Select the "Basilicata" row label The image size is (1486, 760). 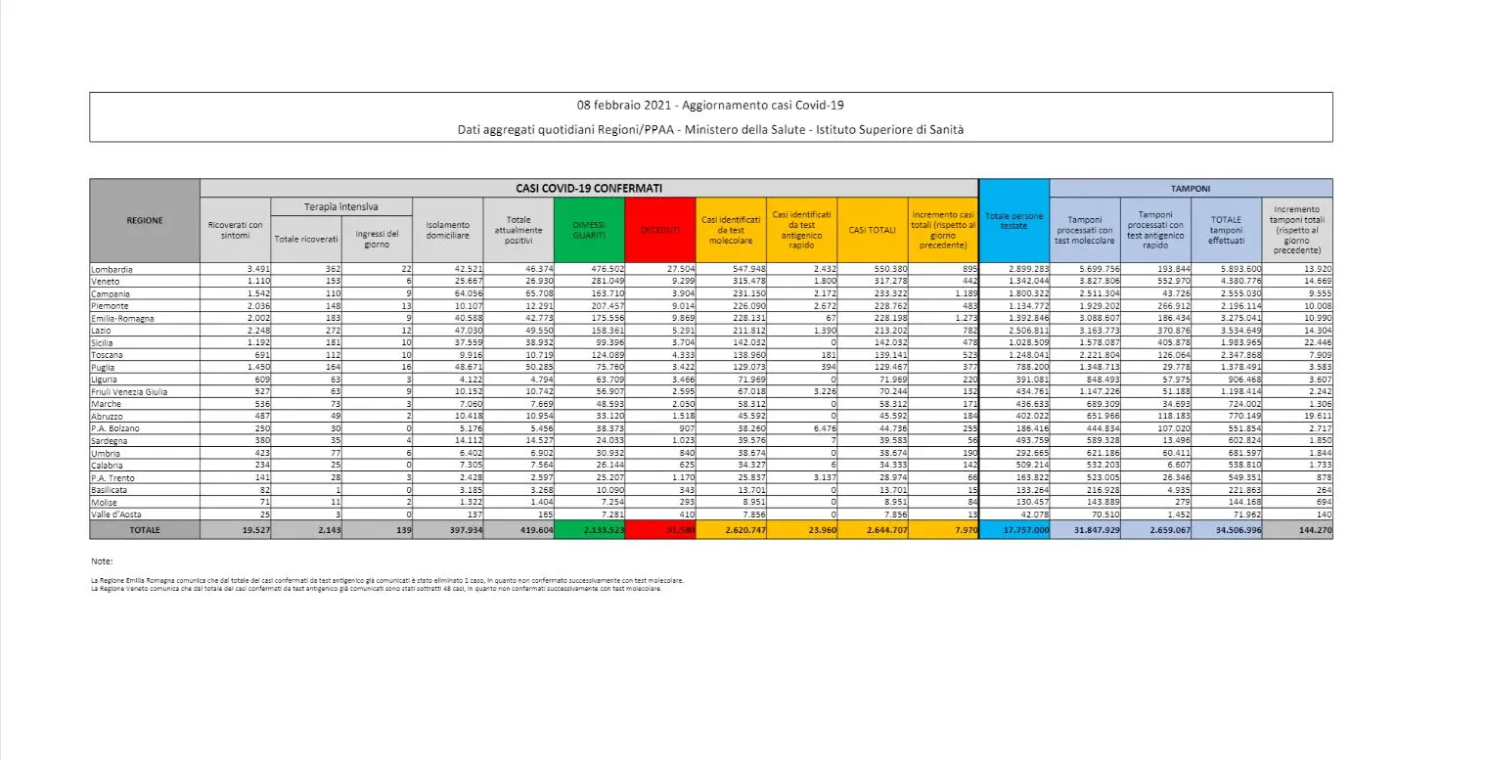point(145,491)
